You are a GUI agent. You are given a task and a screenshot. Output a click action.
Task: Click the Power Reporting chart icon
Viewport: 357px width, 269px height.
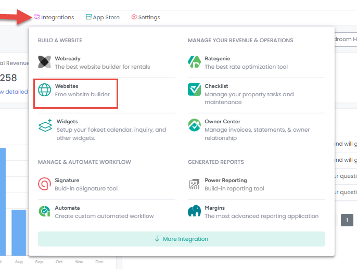[x=194, y=184]
